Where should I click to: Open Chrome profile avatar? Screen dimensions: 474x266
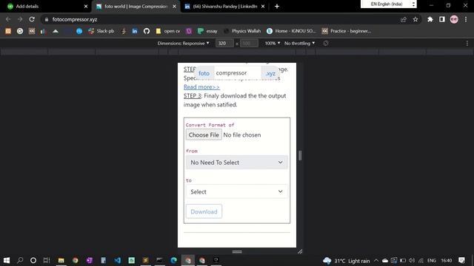(x=454, y=19)
